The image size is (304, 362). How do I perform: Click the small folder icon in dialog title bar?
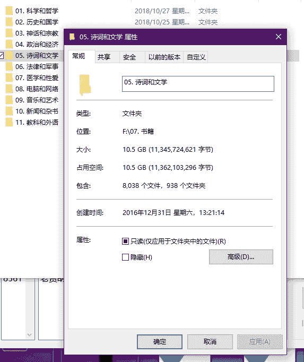click(72, 37)
